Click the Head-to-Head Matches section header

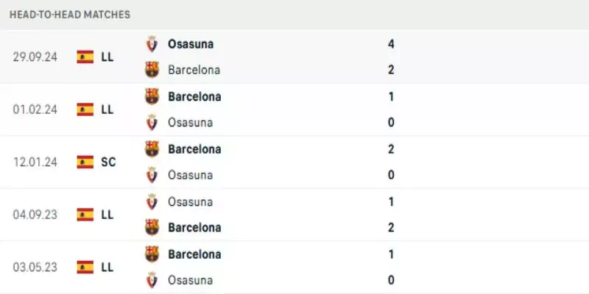coord(70,15)
